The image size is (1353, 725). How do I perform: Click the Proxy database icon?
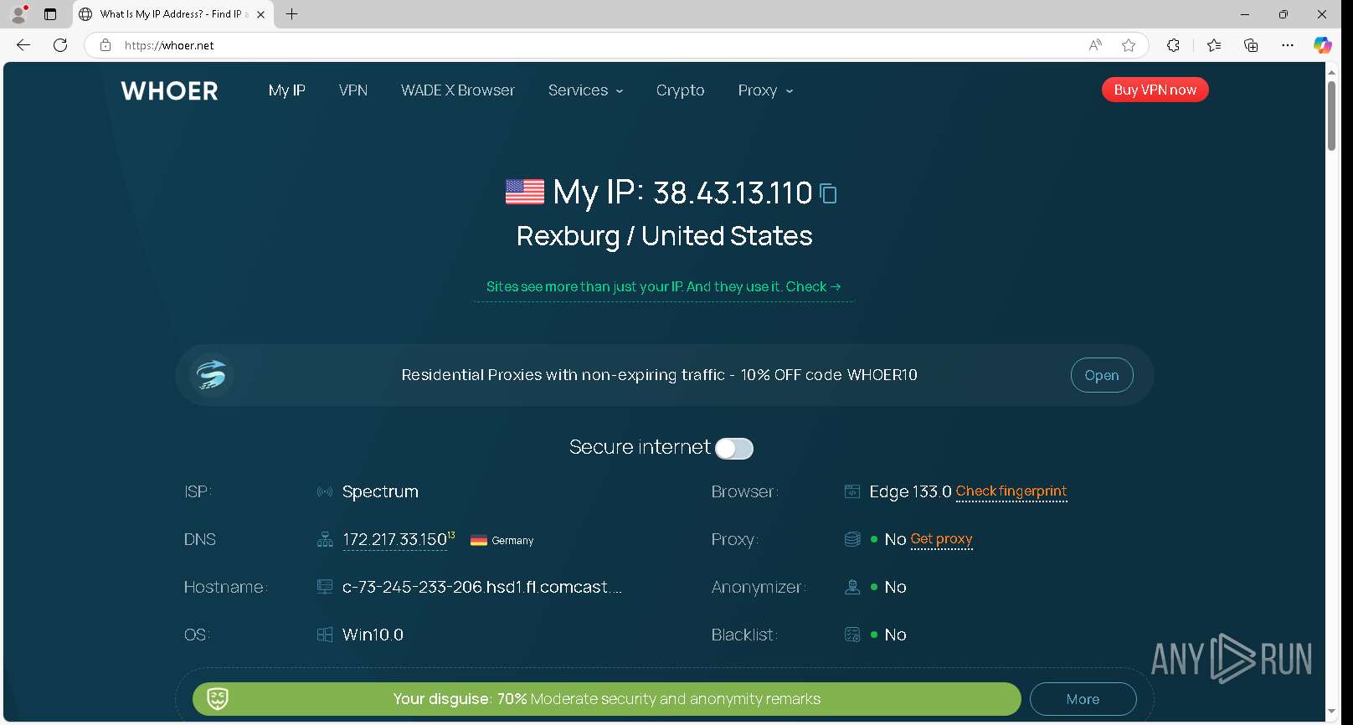(852, 539)
